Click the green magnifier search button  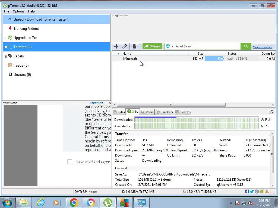(x=246, y=46)
